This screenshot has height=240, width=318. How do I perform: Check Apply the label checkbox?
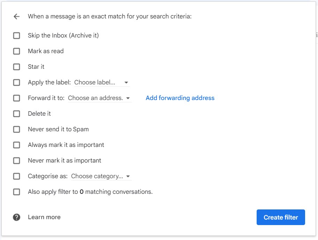click(16, 82)
